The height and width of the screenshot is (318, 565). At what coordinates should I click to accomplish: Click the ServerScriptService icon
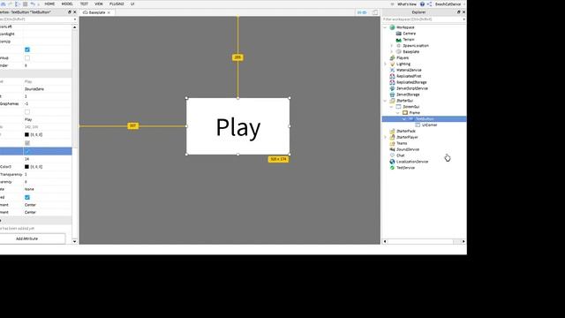[x=392, y=88]
